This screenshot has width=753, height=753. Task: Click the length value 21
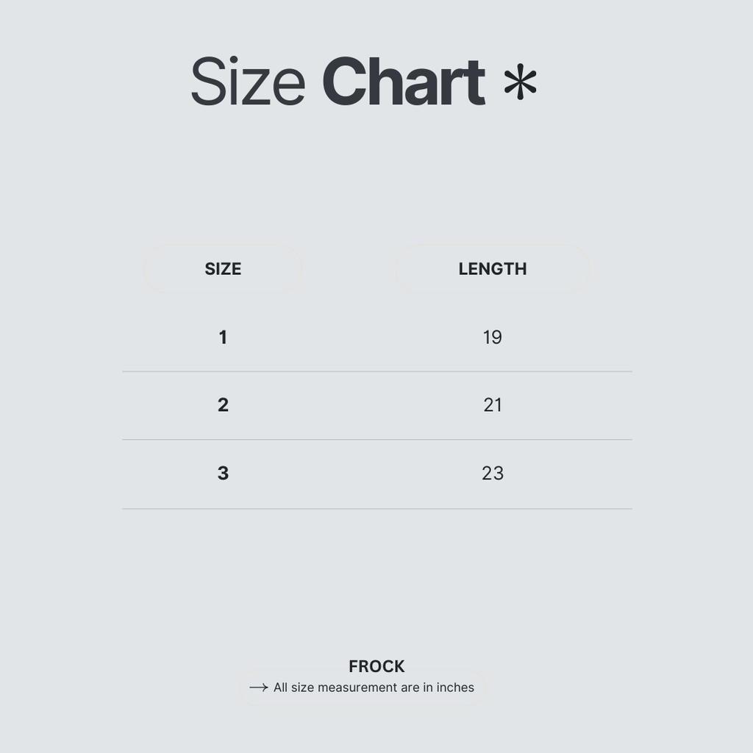492,405
